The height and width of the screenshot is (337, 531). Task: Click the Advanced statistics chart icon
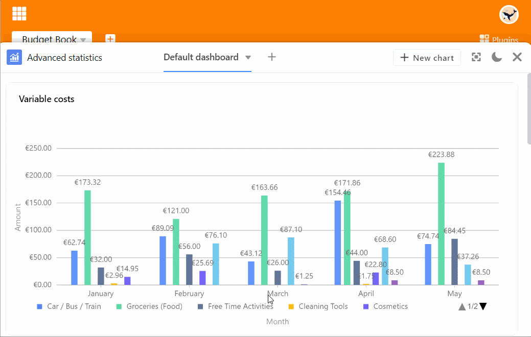click(x=14, y=58)
